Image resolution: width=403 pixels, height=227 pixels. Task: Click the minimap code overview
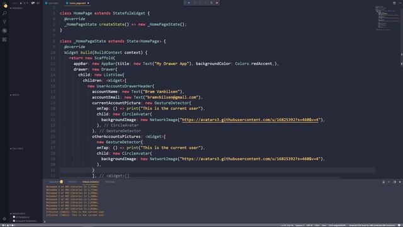pyautogui.click(x=387, y=18)
